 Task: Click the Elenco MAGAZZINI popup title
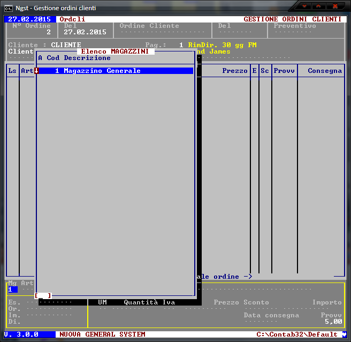[115, 51]
